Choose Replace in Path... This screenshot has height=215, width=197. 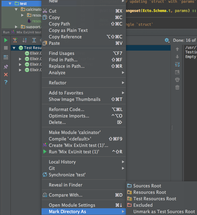pos(84,66)
